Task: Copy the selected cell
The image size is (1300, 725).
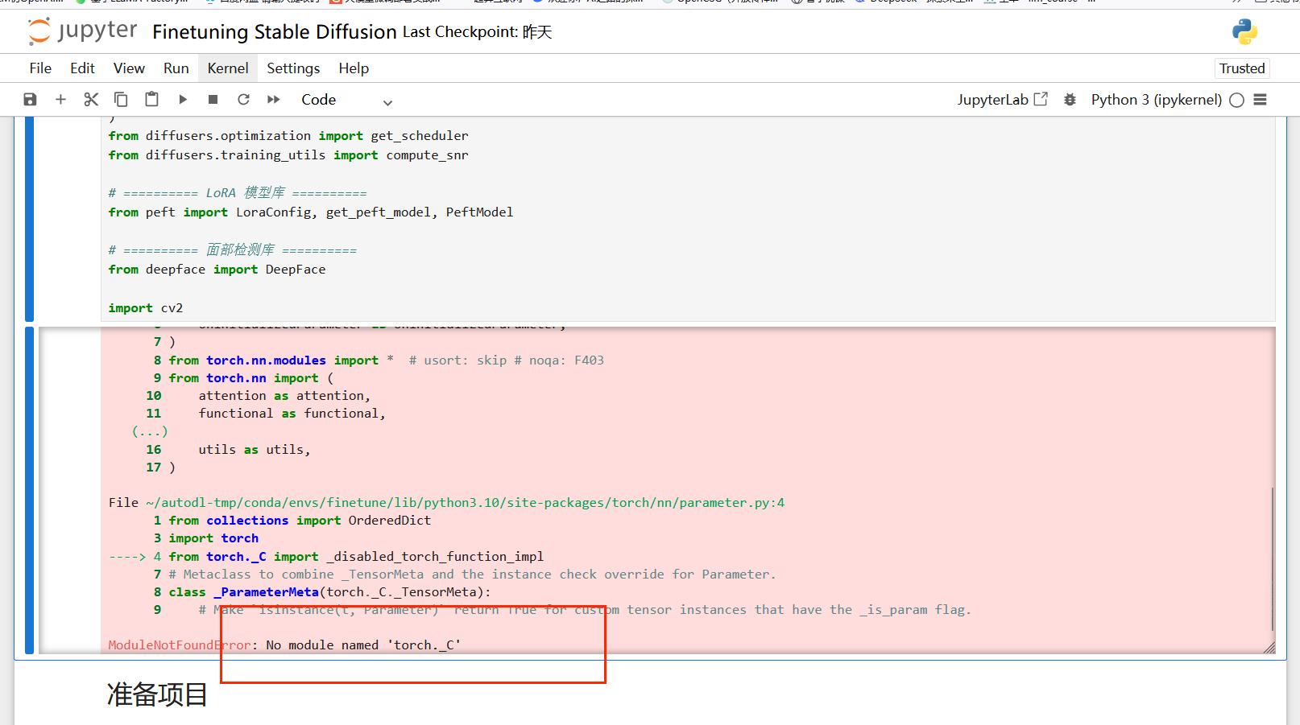Action: click(x=121, y=99)
